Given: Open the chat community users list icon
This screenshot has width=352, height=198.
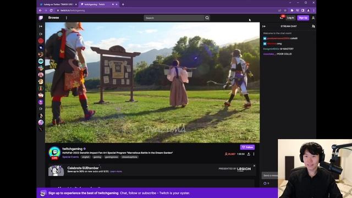Looking at the screenshot, I should pos(313,26).
